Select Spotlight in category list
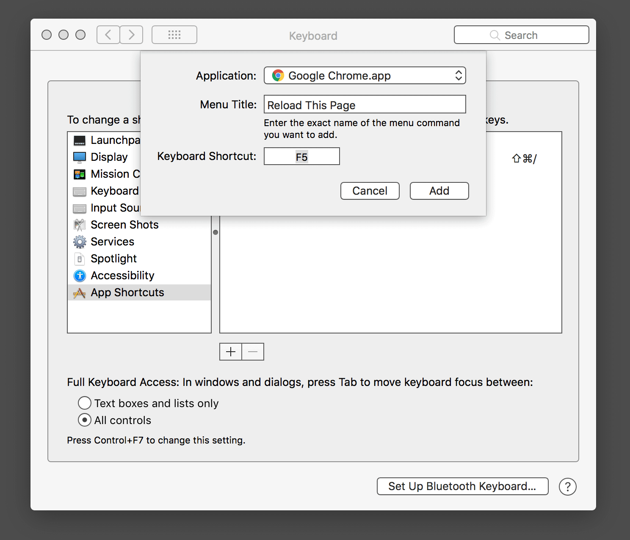The width and height of the screenshot is (630, 540). (139, 259)
